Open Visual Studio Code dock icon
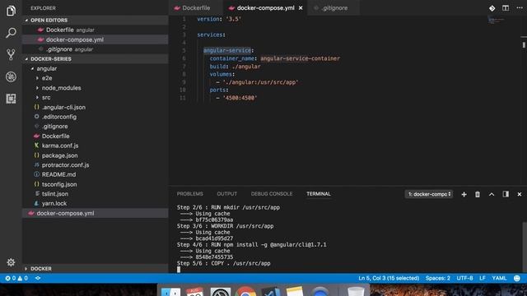Viewport: 527px width, 296px height. (x=271, y=291)
